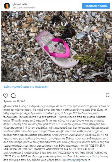Open comments via the speech bubble icon
The image size is (112, 162).
click(x=13, y=96)
